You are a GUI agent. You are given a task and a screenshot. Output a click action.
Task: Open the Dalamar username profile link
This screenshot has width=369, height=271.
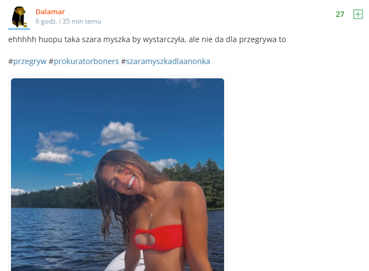[50, 12]
